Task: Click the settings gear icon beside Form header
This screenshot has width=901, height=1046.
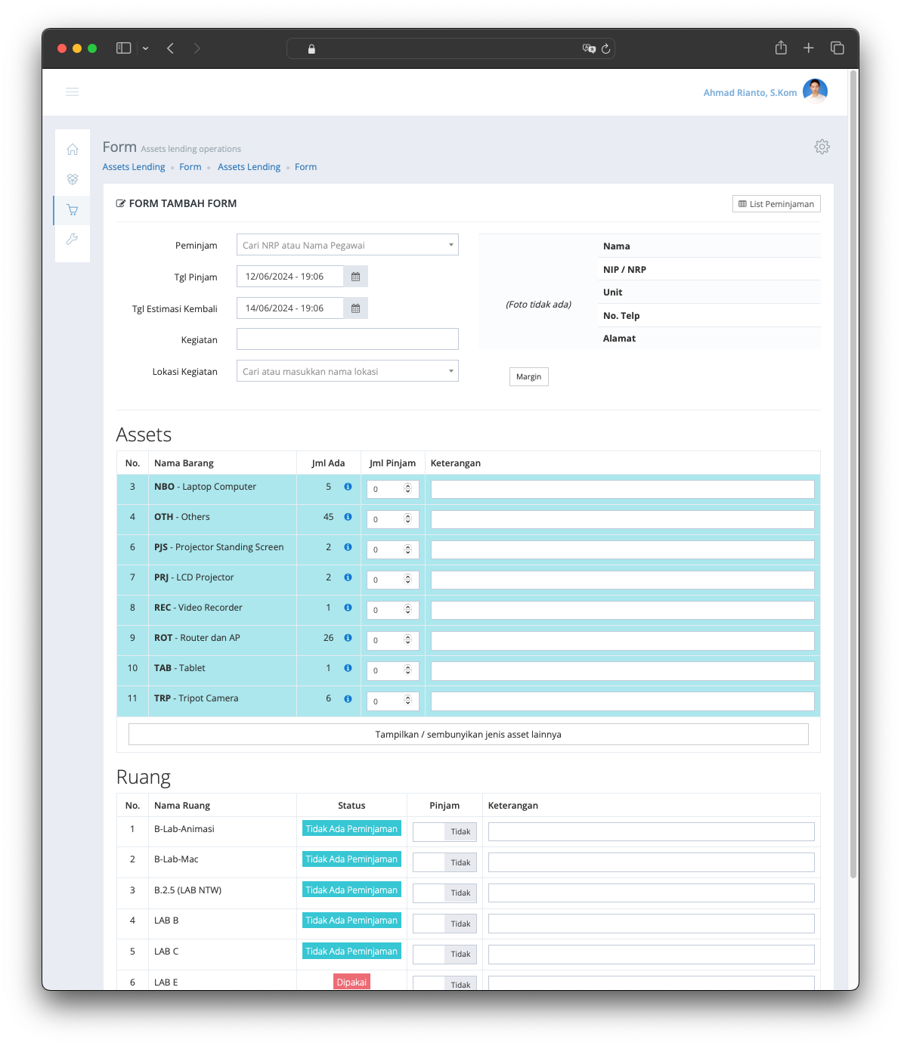Action: [x=822, y=147]
